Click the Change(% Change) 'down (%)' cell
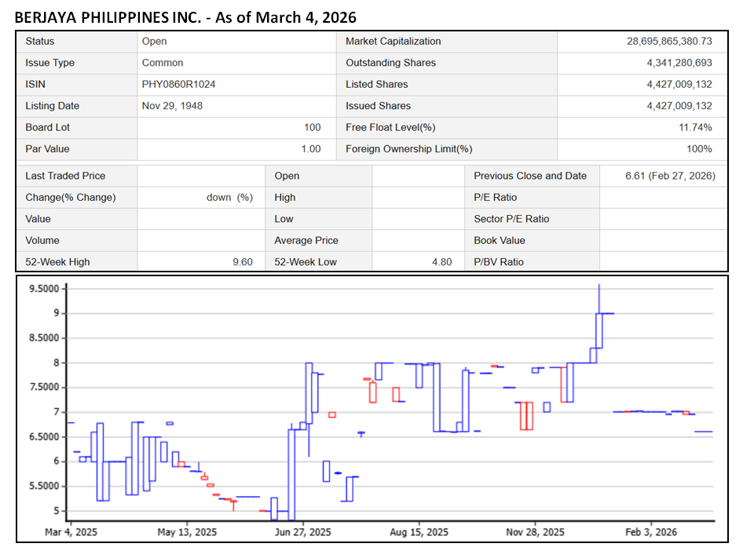Image resolution: width=743 pixels, height=558 pixels. click(x=229, y=198)
